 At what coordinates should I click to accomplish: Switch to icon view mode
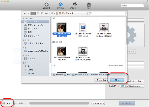[34, 13]
